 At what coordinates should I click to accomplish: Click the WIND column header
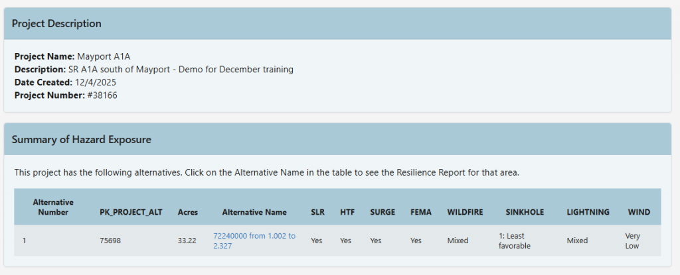[639, 212]
